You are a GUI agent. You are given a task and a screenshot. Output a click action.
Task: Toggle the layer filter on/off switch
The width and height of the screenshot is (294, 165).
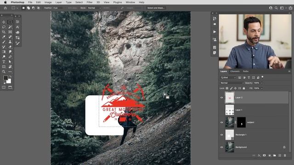[x=262, y=77]
